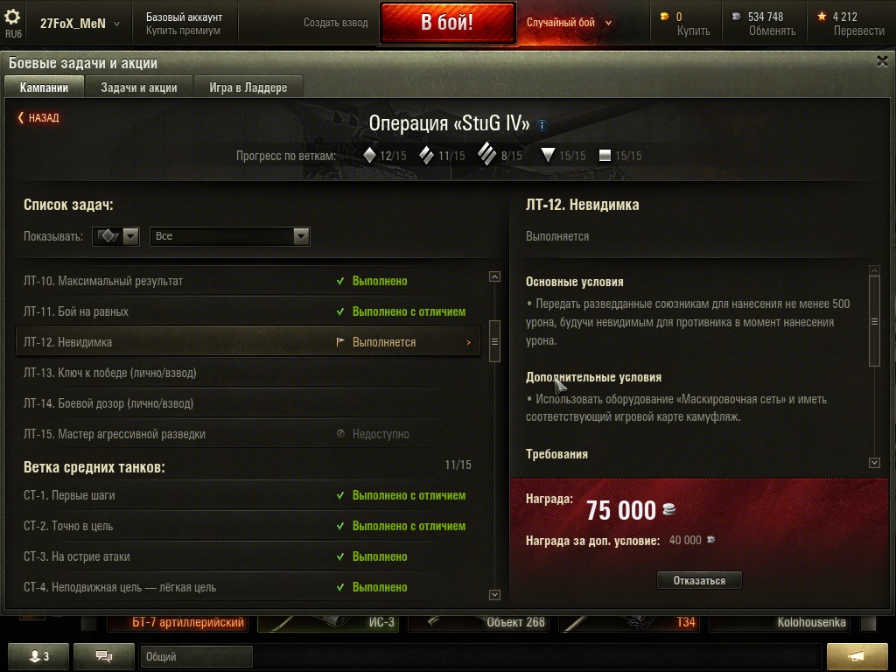The width and height of the screenshot is (896, 672).
Task: Click Отказаться button to decline mission
Action: (699, 581)
